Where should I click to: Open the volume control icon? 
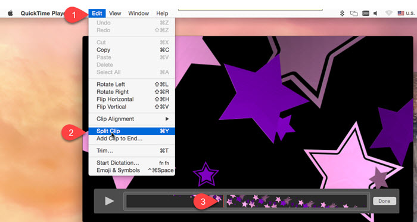click(375, 13)
